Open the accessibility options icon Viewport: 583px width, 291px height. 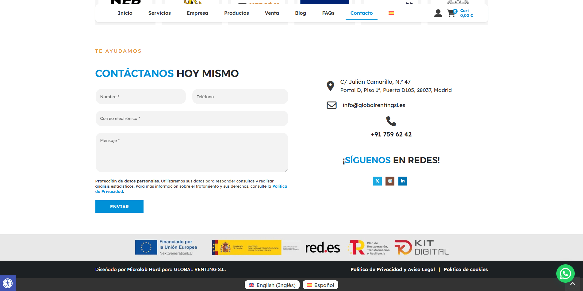pyautogui.click(x=8, y=283)
